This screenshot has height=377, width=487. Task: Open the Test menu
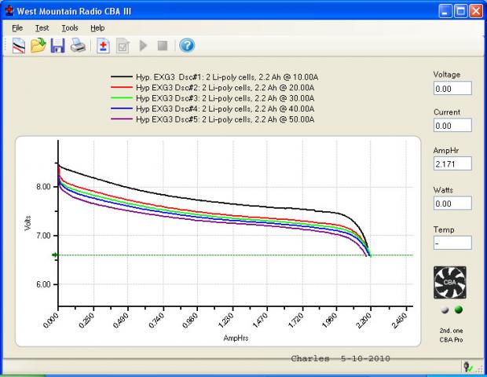42,27
